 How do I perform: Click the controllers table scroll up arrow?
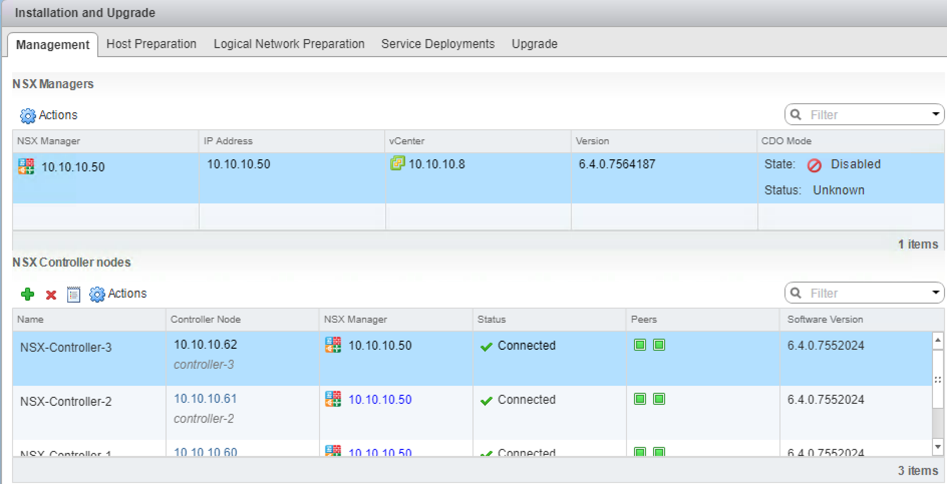click(937, 341)
